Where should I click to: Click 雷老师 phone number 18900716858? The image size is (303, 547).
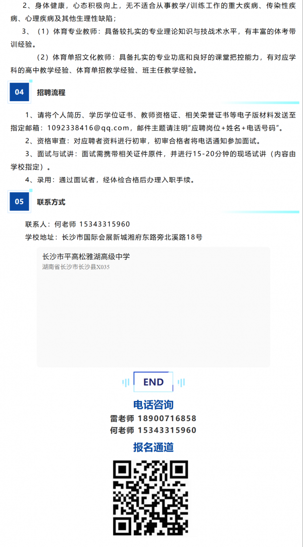coord(167,418)
